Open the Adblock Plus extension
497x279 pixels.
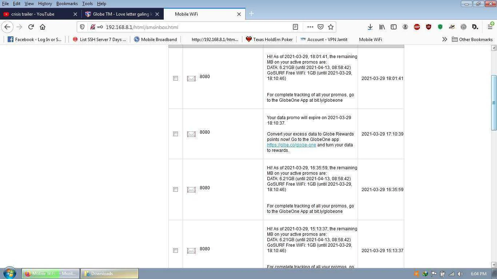pyautogui.click(x=417, y=27)
